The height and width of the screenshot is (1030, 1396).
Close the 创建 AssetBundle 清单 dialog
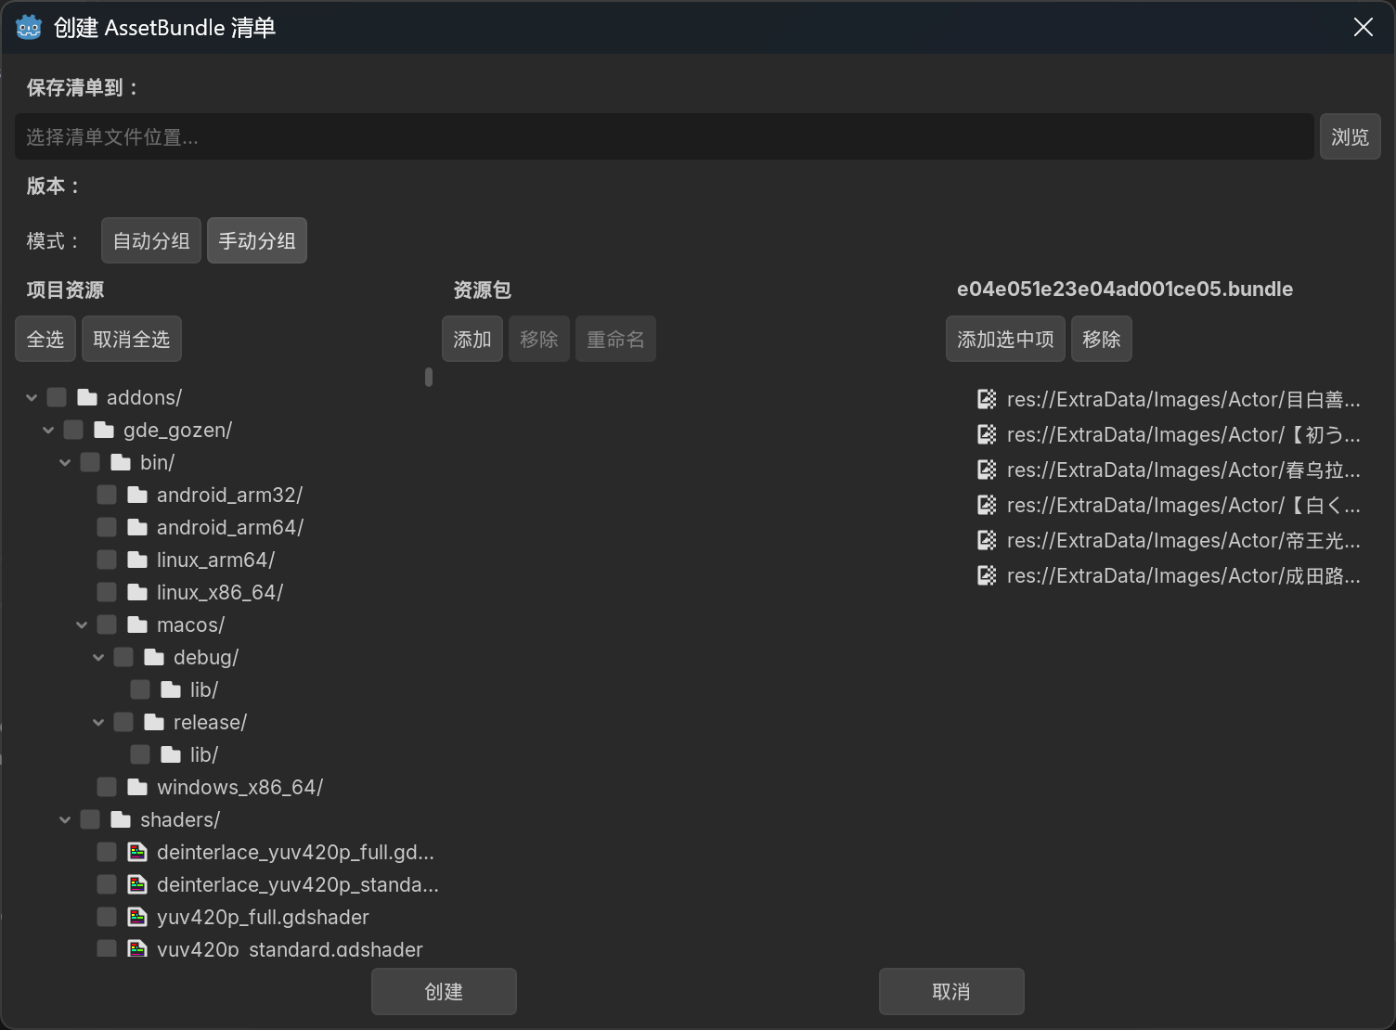tap(1364, 27)
